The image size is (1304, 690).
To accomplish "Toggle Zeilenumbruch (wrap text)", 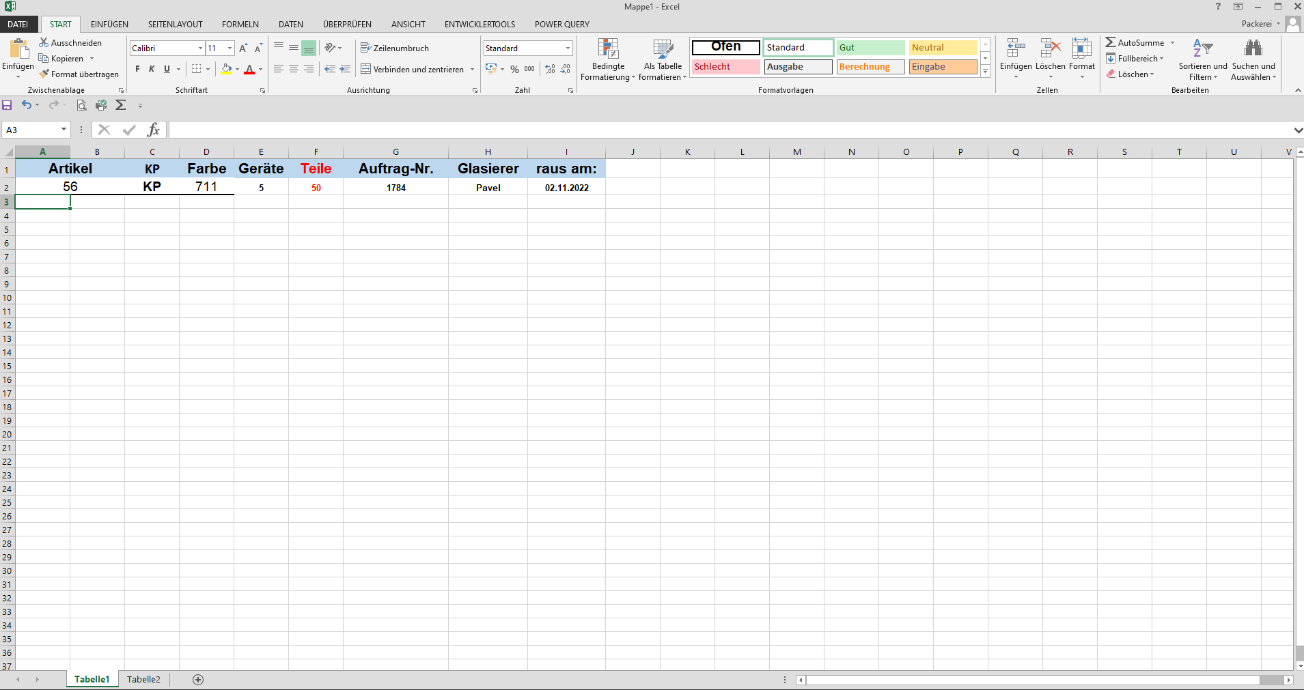I will coord(395,48).
